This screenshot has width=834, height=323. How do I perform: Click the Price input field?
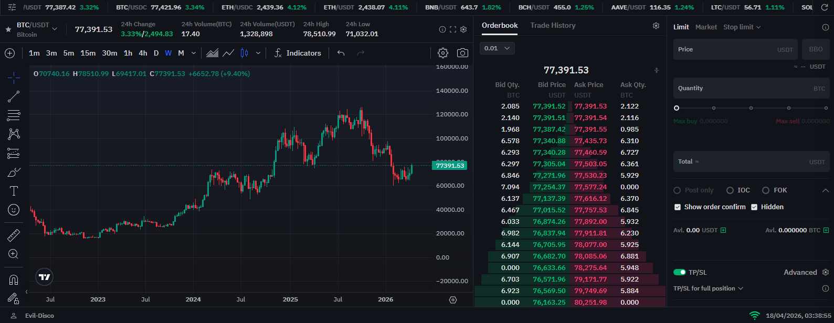(x=735, y=49)
